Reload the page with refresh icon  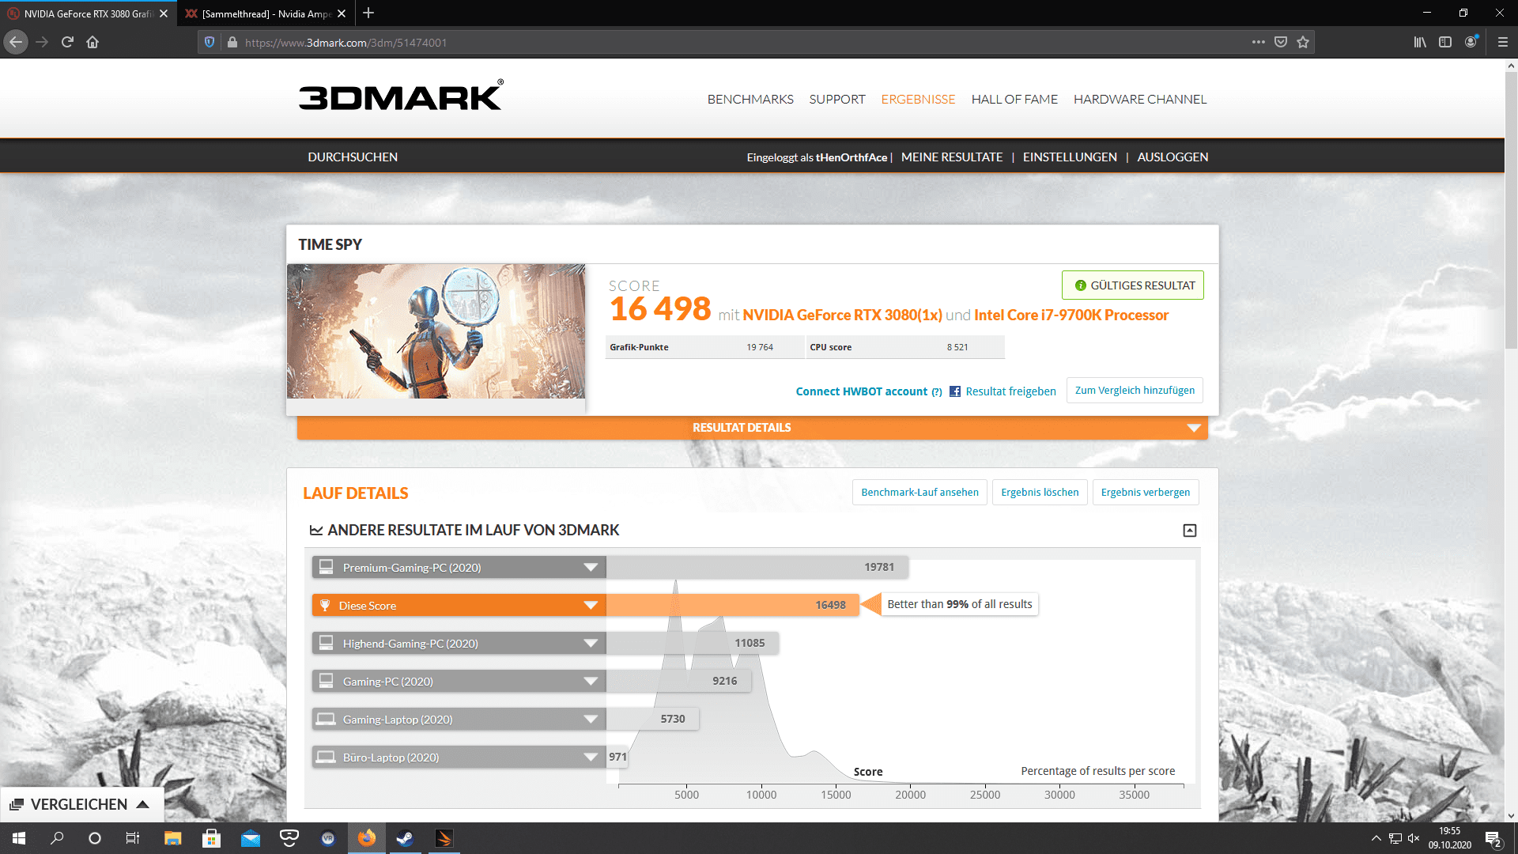coord(67,43)
